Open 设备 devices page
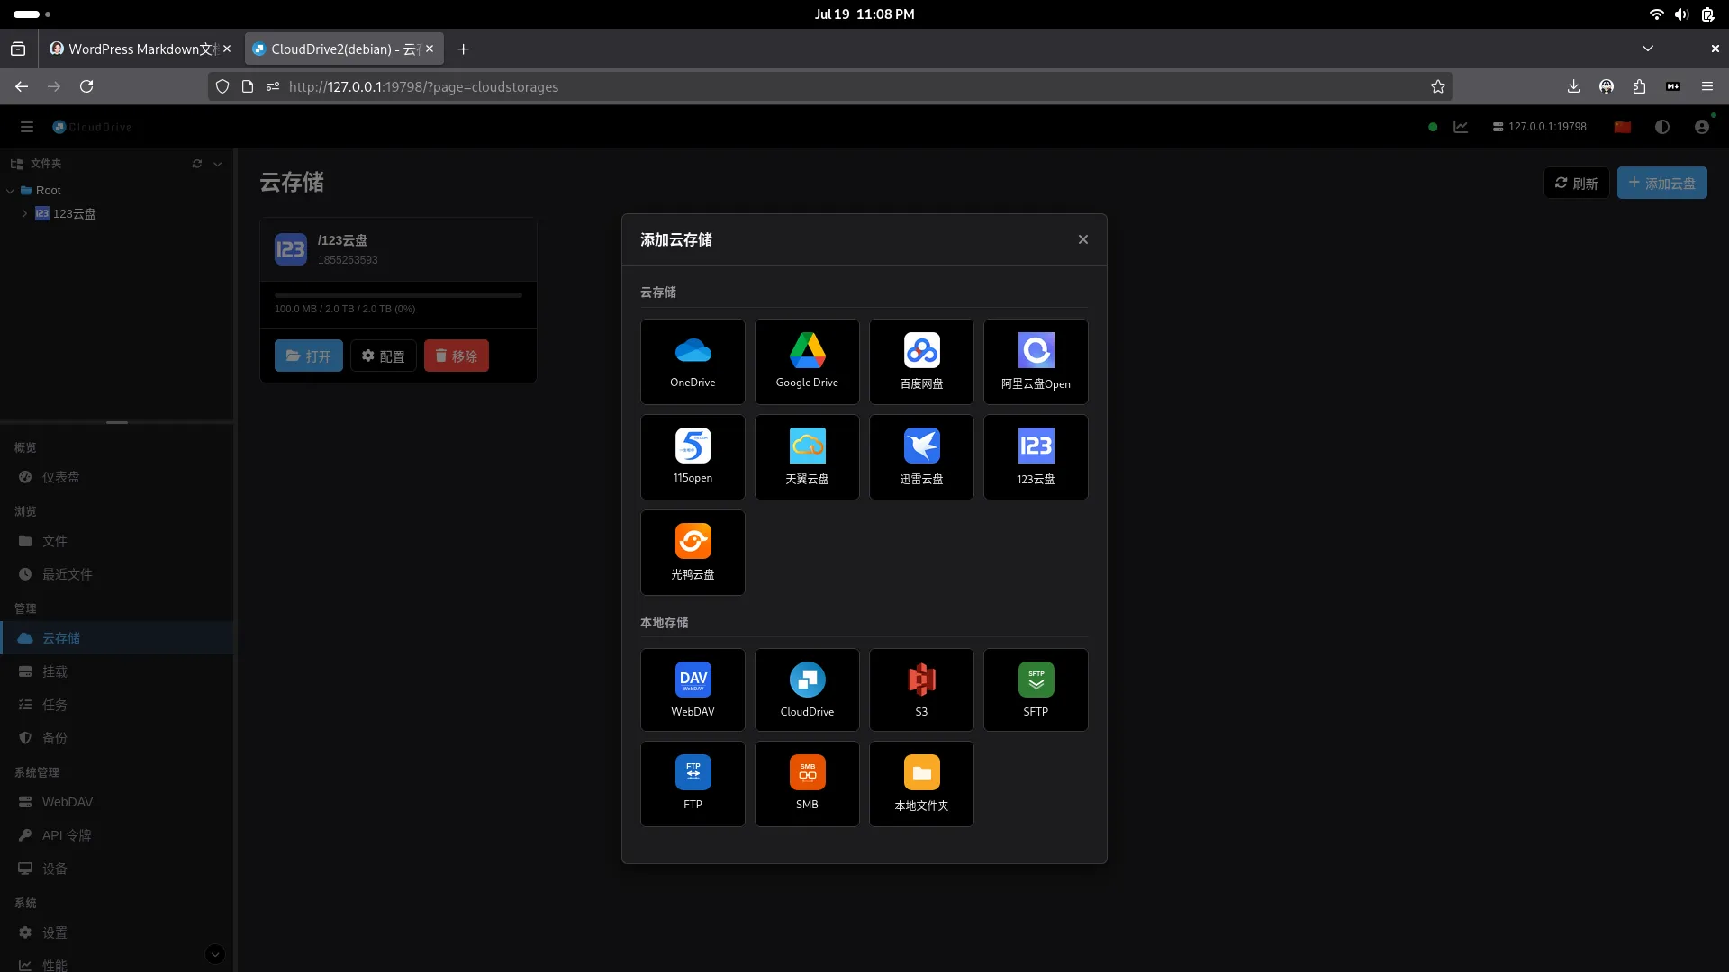The image size is (1729, 972). 117,868
